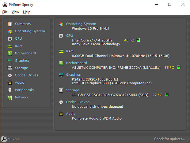
Task: Select RAM in the sidebar
Action: point(18,46)
